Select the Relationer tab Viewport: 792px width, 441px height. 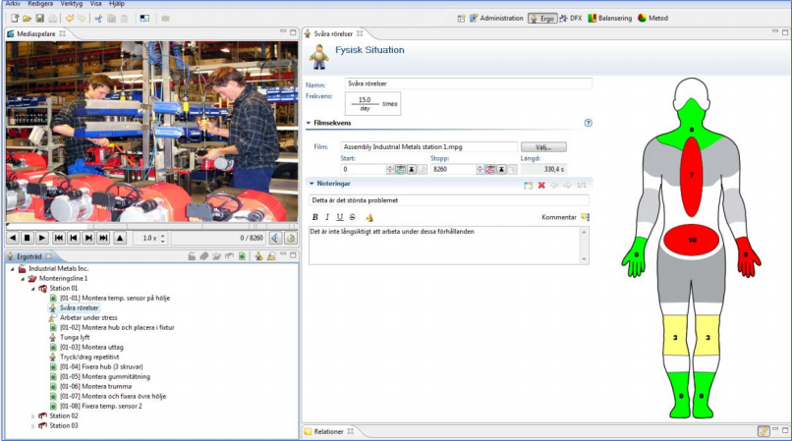(x=328, y=431)
